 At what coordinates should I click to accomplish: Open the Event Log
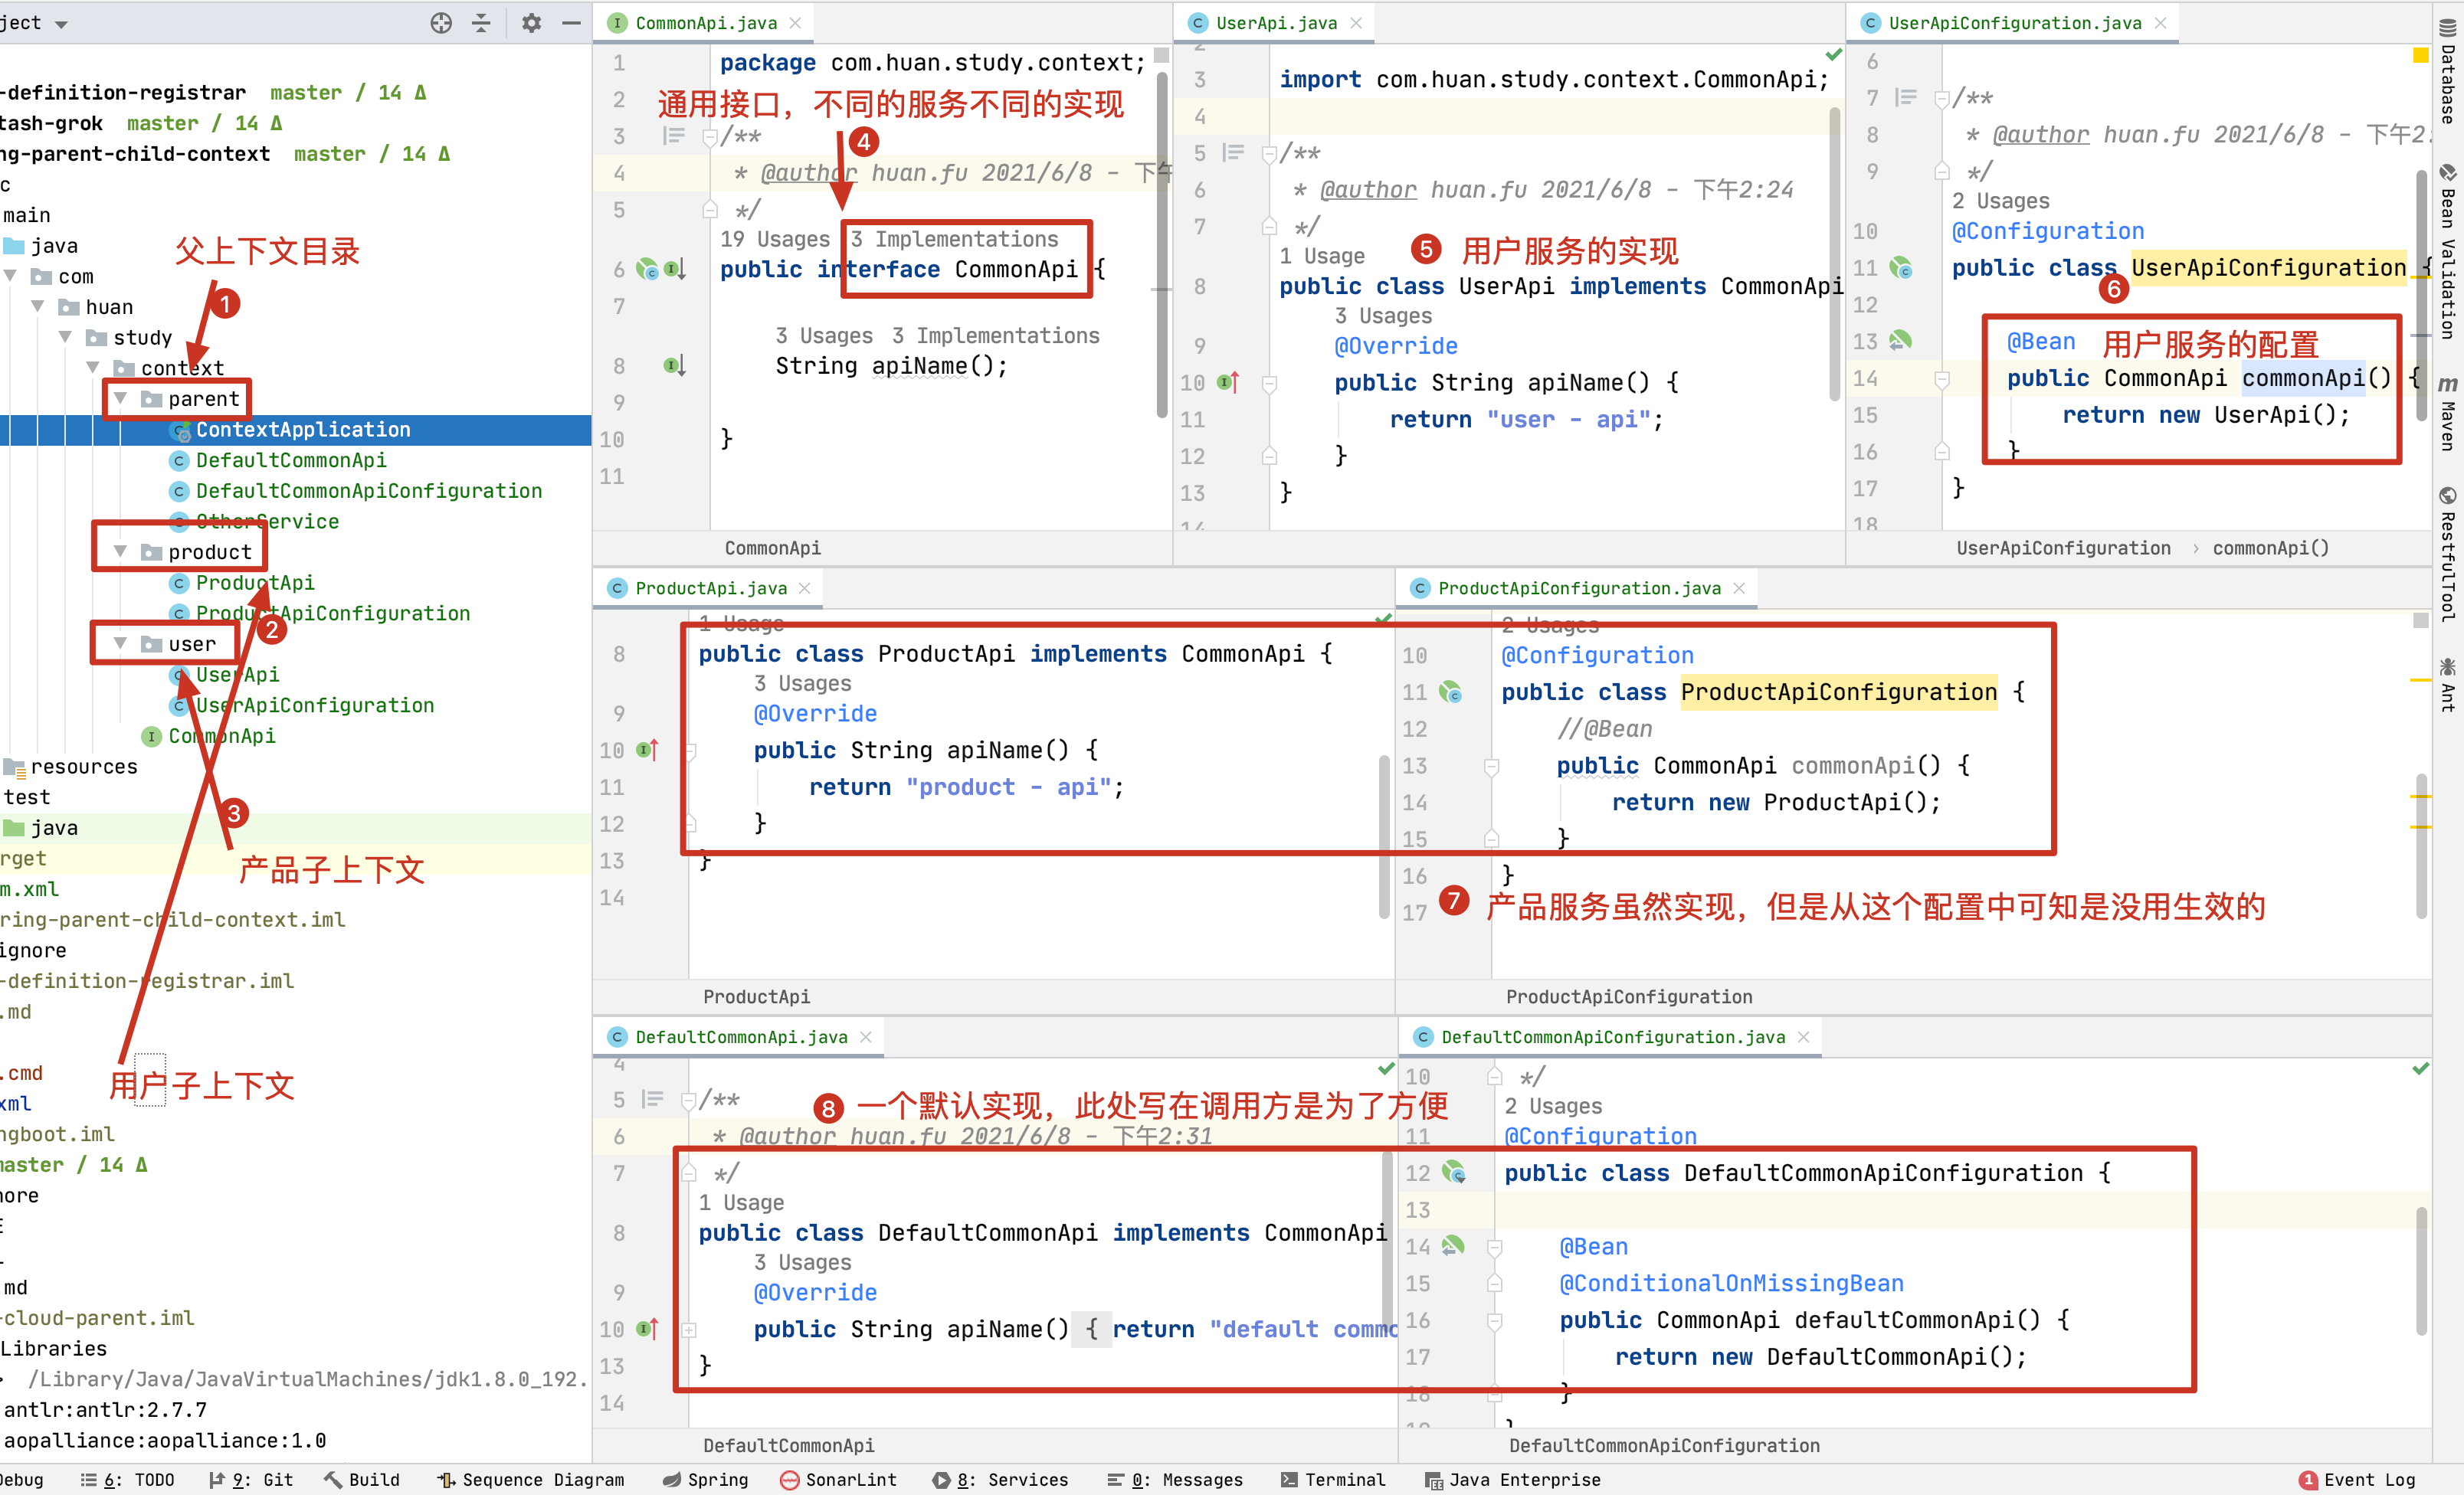click(x=2357, y=1480)
